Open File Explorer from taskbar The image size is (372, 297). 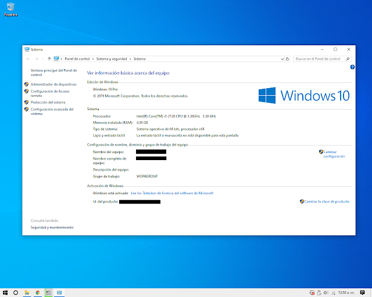27,293
